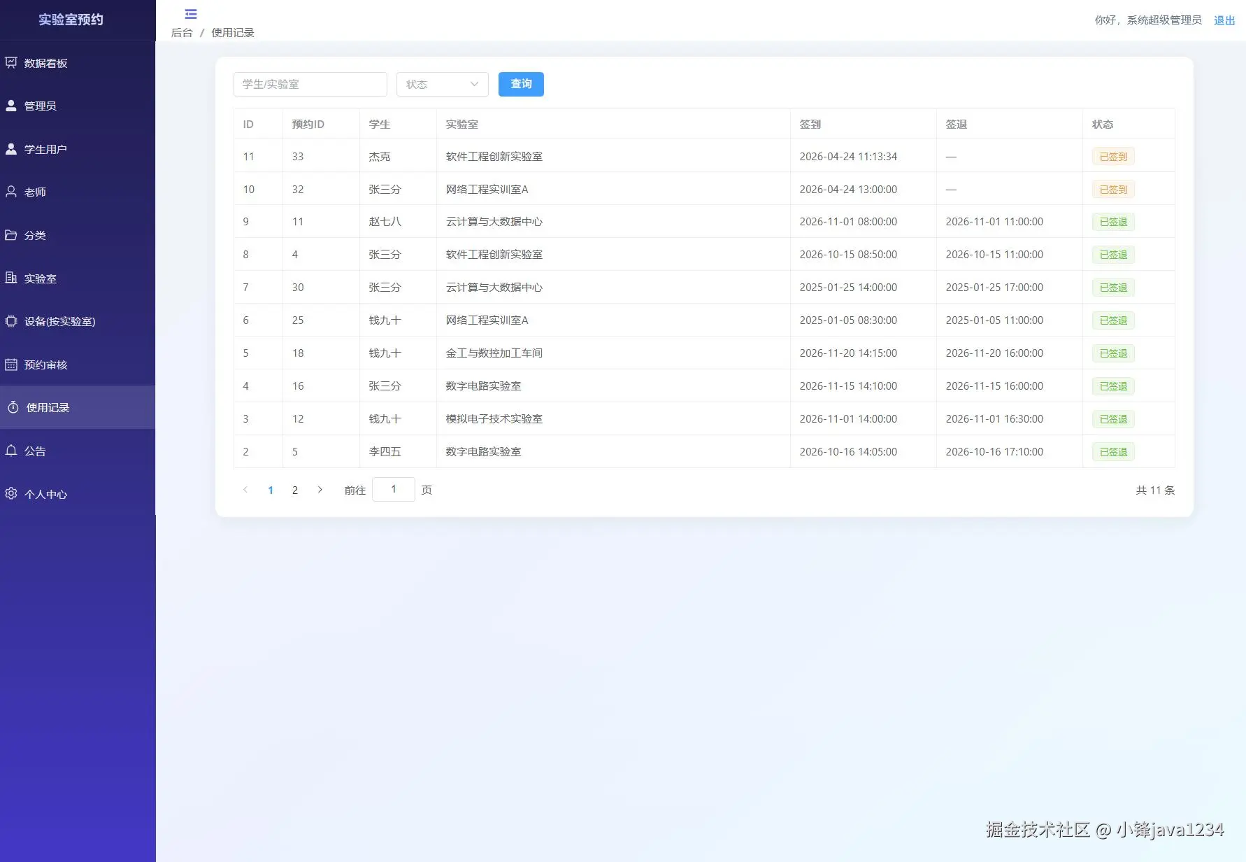Image resolution: width=1246 pixels, height=862 pixels.
Task: Select page 1 in pagination
Action: coord(271,490)
